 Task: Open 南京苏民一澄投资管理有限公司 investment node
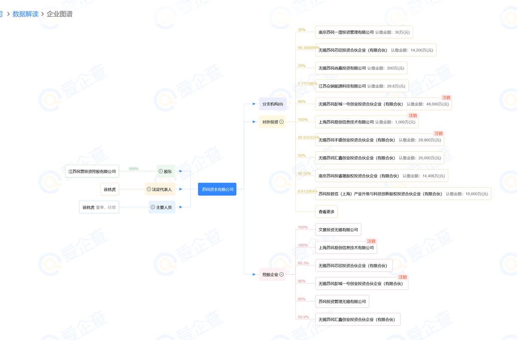coord(364,32)
